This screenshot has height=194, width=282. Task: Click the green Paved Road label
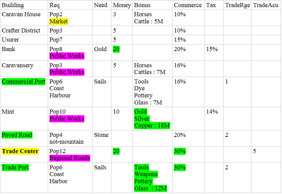[17, 135]
